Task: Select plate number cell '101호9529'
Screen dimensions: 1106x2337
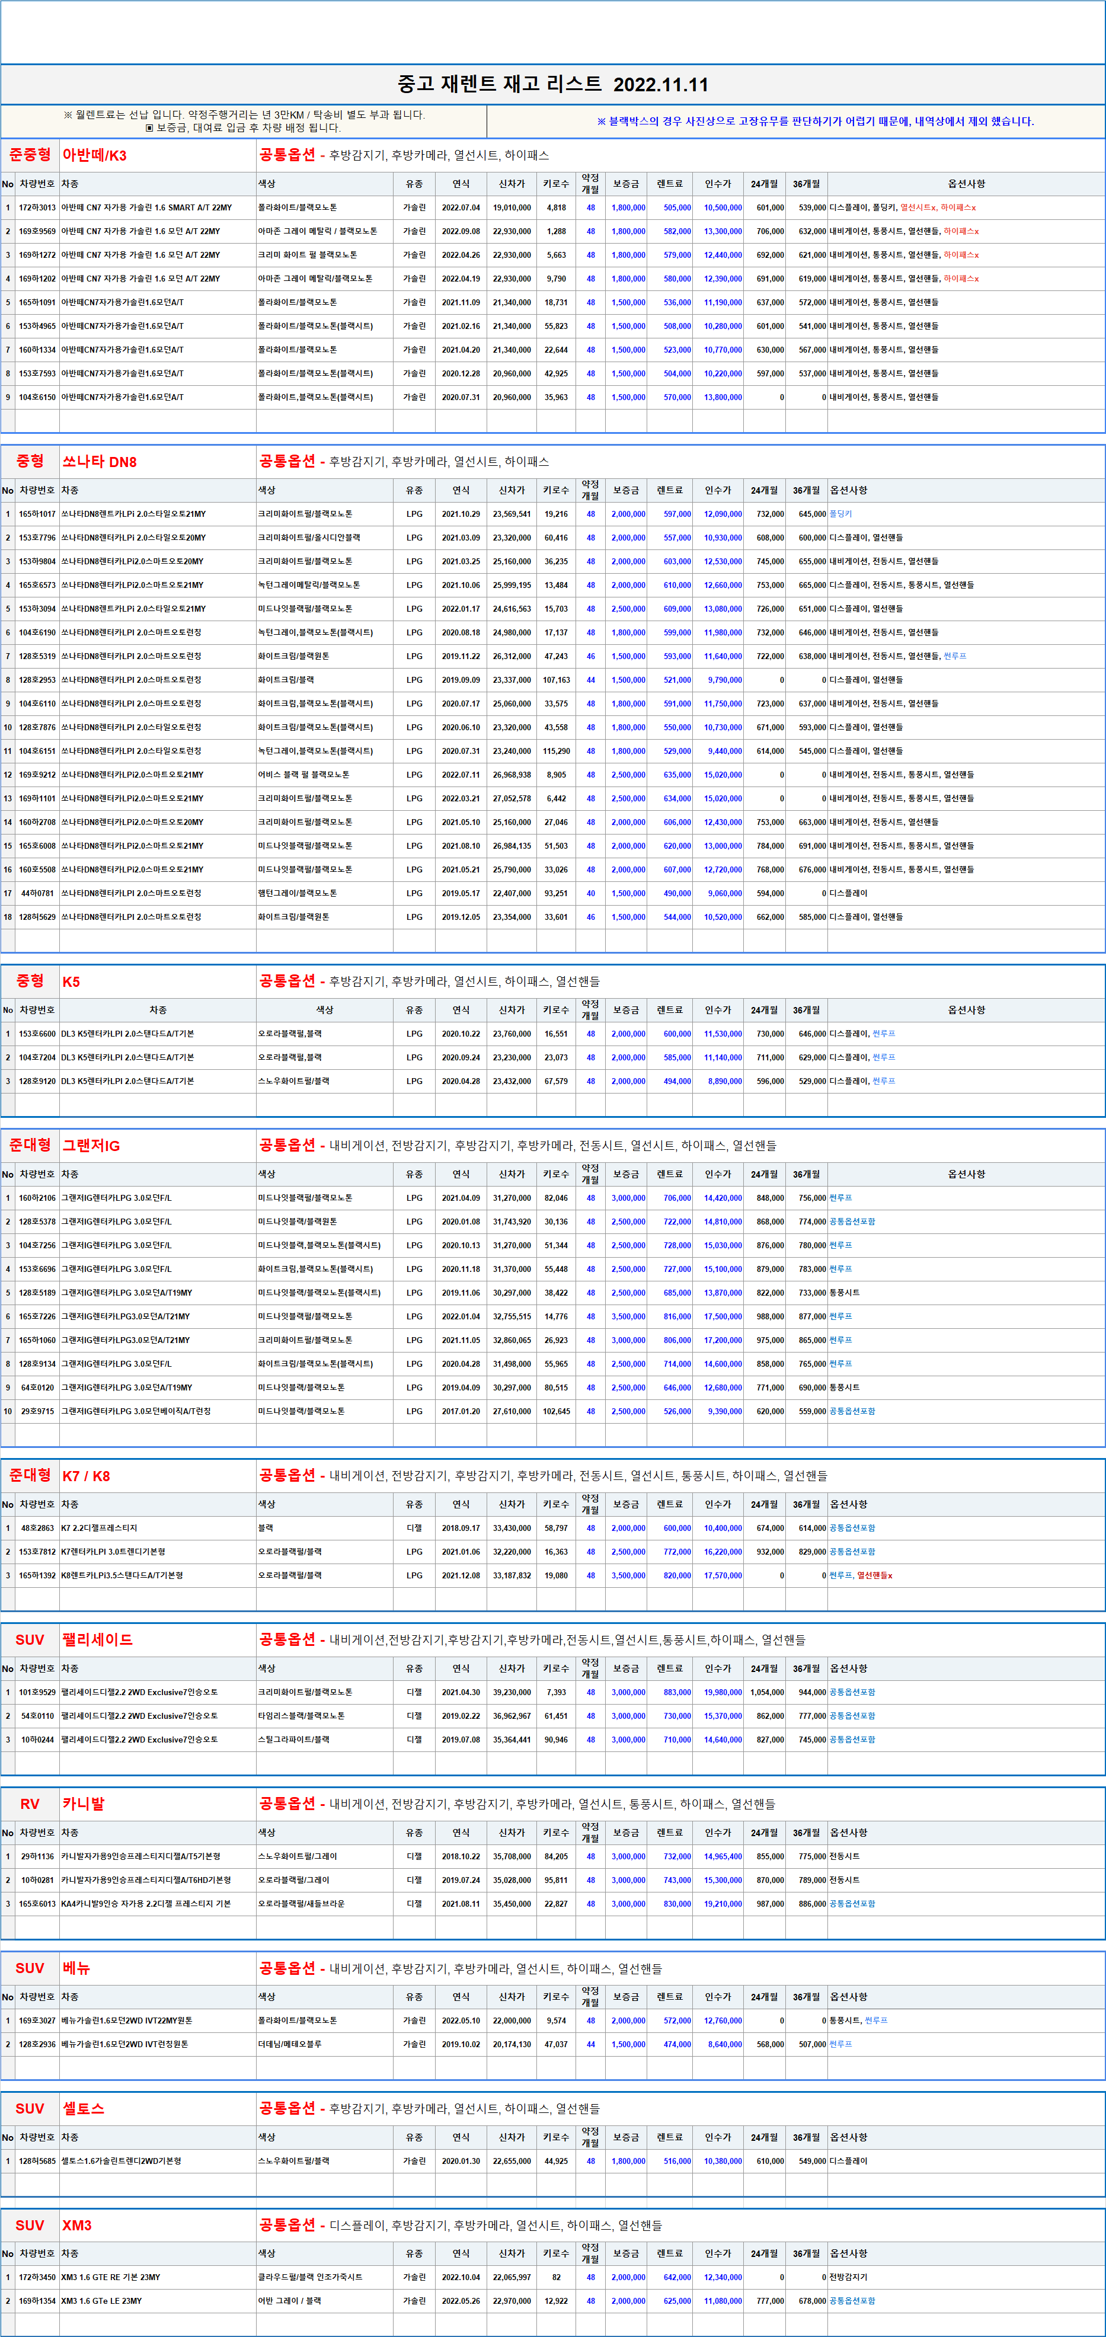Action: (x=37, y=1693)
